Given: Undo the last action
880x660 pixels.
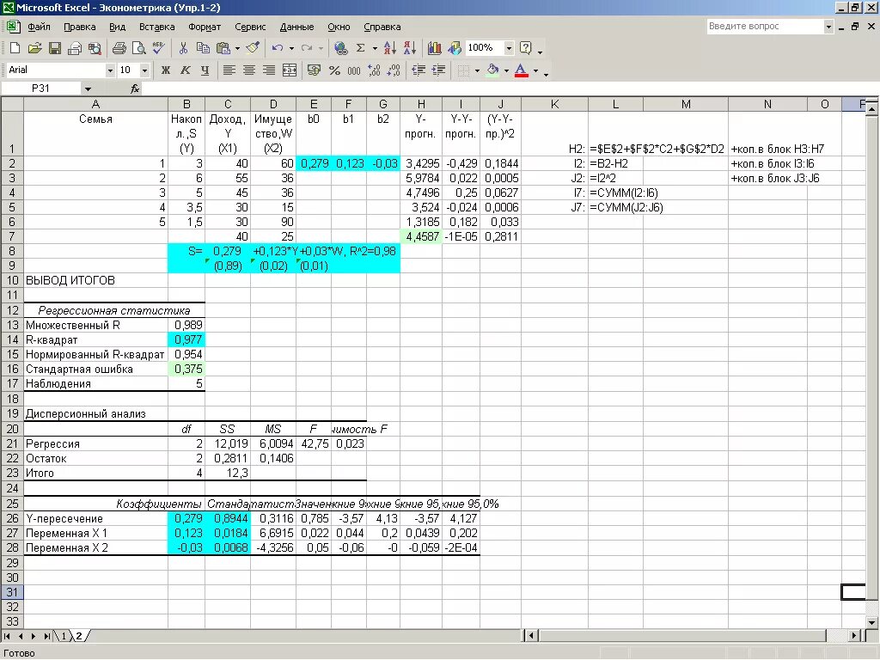Looking at the screenshot, I should (x=278, y=48).
